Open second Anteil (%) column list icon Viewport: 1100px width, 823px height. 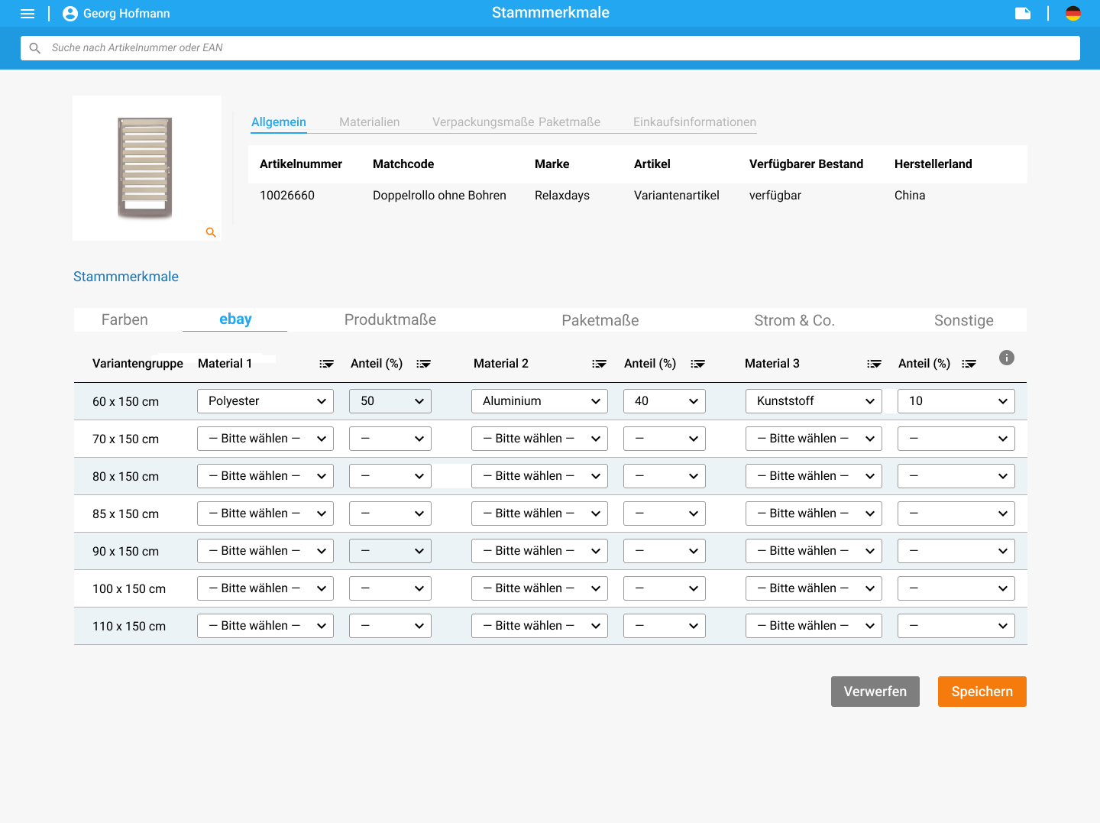coord(697,364)
